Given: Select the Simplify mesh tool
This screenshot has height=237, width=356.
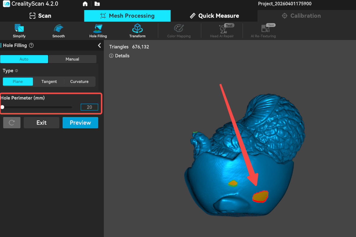Looking at the screenshot, I should click(x=19, y=31).
